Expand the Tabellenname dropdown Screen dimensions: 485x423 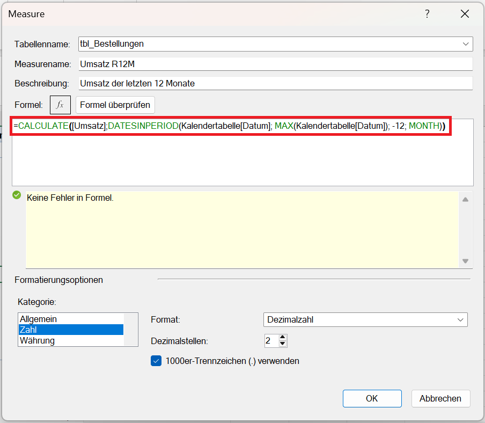tap(465, 44)
